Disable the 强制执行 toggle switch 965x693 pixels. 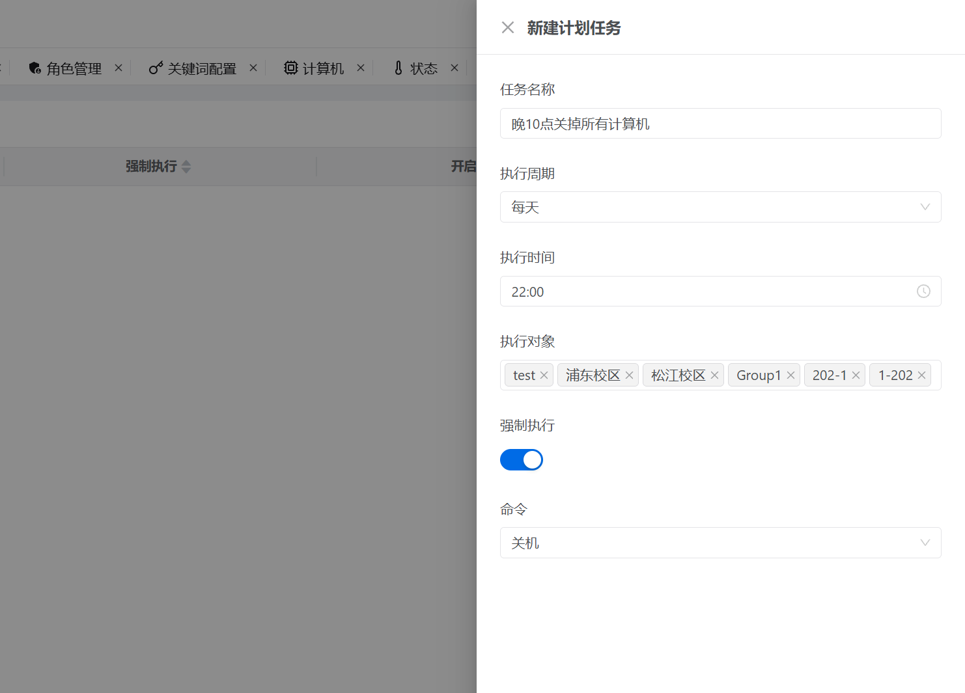click(521, 459)
